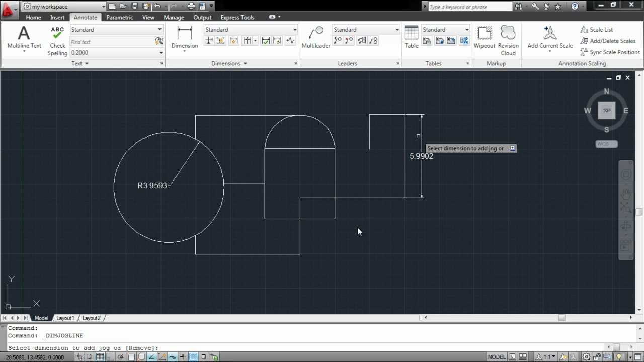Open the dimension style Standard dropdown
The image size is (644, 362).
[x=251, y=30]
